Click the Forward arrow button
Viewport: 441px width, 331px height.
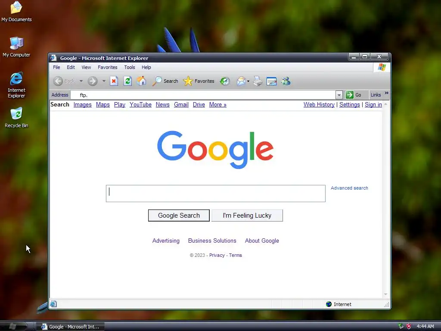pyautogui.click(x=92, y=81)
